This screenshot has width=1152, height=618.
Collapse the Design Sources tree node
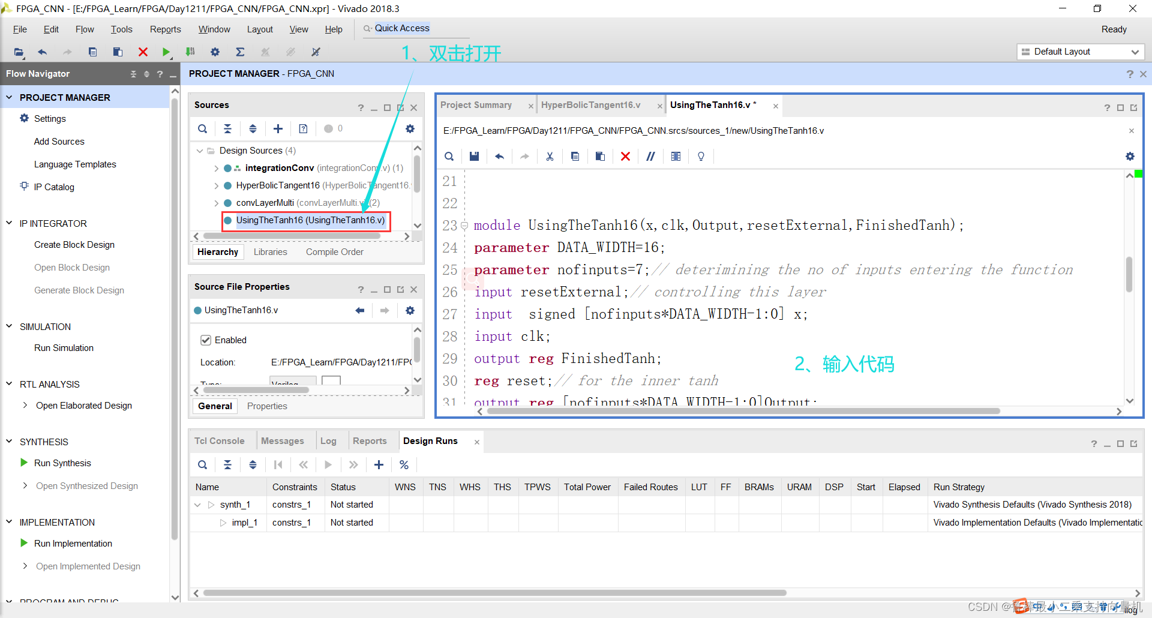[x=200, y=151]
